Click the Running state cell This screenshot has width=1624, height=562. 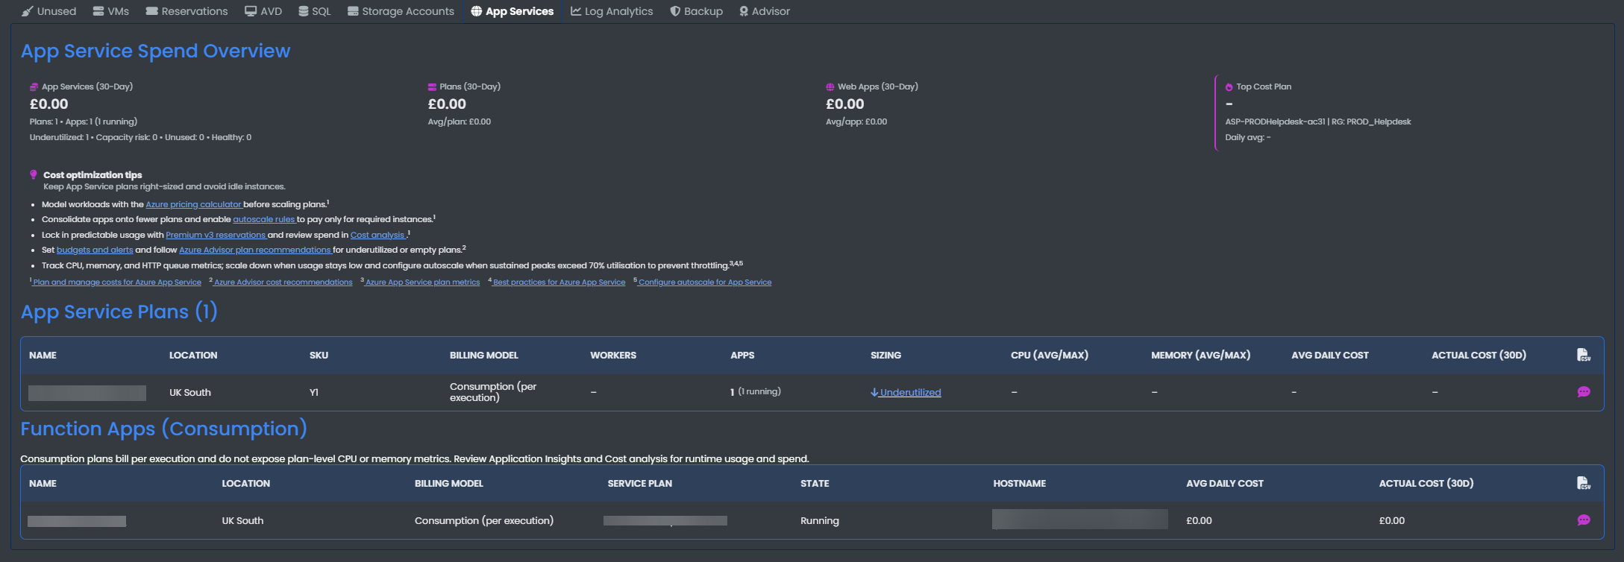point(820,520)
